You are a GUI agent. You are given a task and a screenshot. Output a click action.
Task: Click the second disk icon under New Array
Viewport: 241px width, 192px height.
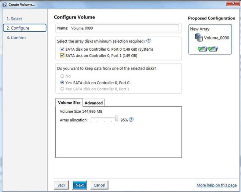click(x=213, y=49)
